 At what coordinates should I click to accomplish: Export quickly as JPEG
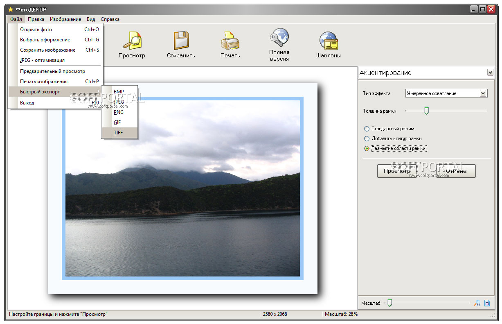(119, 102)
